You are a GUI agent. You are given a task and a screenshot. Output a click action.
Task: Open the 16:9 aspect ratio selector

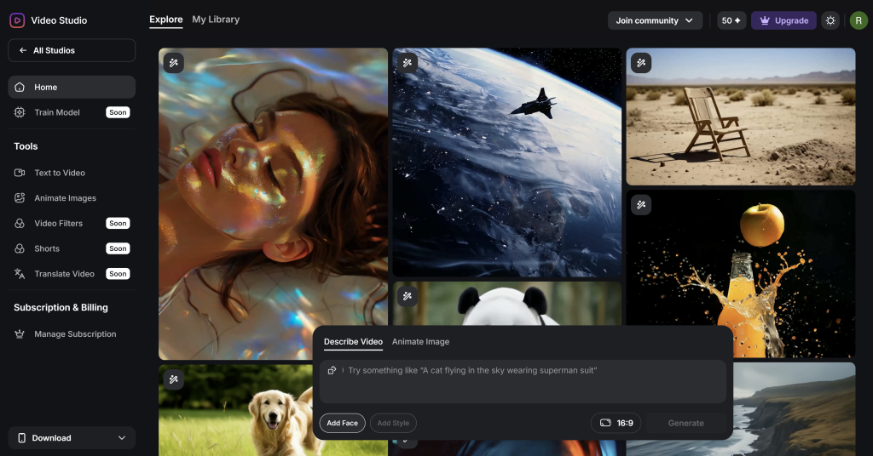click(x=616, y=423)
